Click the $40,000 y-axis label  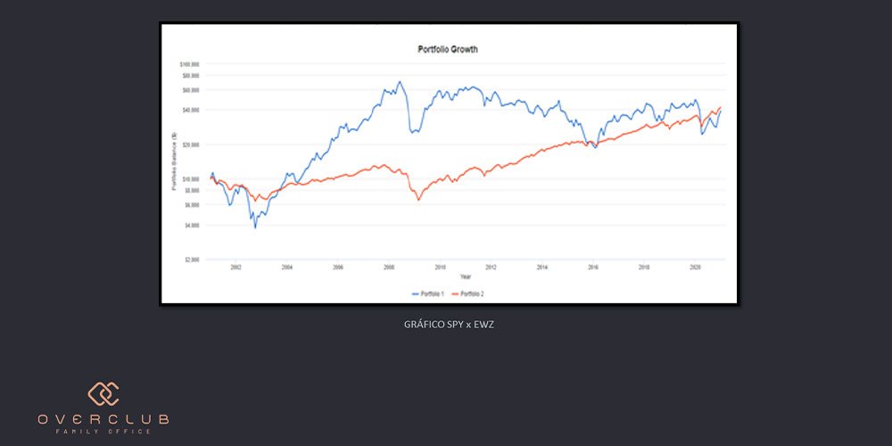(190, 110)
